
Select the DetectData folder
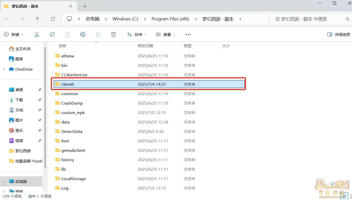click(150, 131)
